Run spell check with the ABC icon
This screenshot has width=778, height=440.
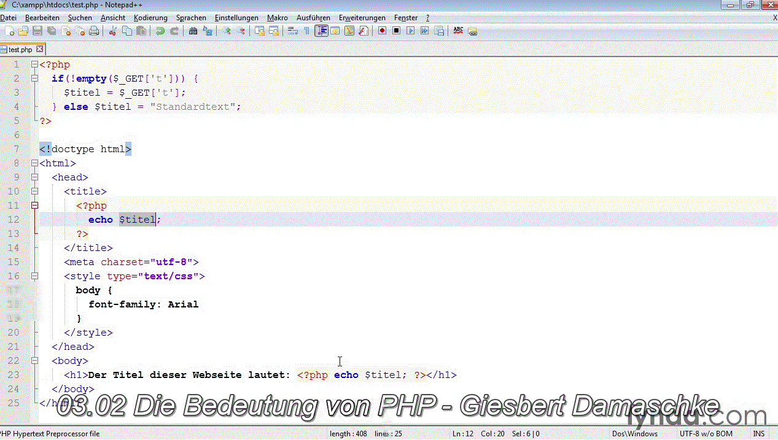[x=458, y=31]
